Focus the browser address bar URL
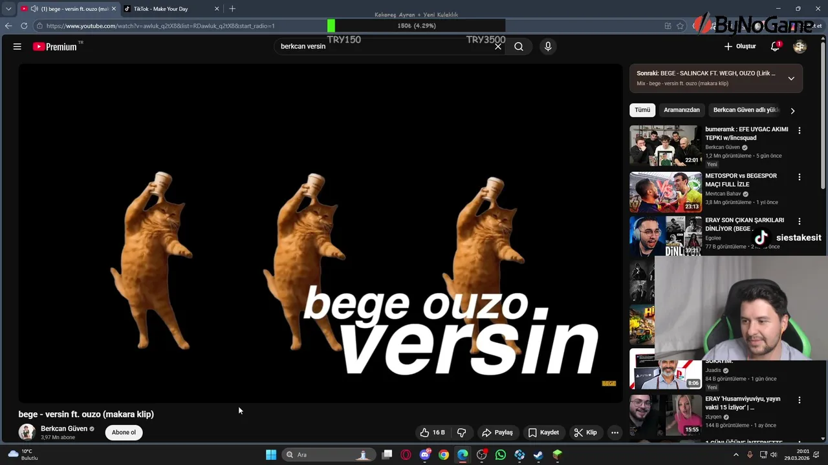Image resolution: width=828 pixels, height=465 pixels. pyautogui.click(x=160, y=26)
